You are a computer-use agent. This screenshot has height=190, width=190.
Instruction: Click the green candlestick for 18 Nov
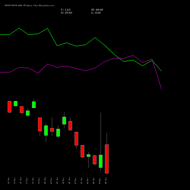[34, 104]
